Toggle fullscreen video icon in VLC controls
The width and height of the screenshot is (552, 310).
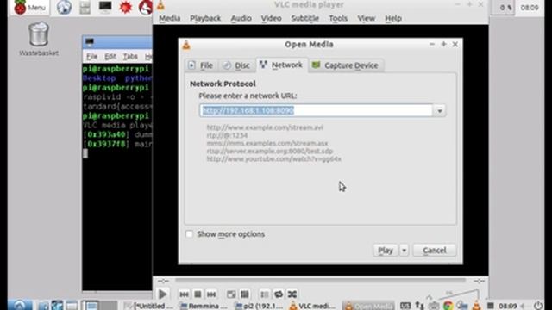(x=231, y=294)
